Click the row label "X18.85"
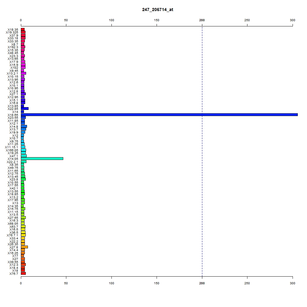This screenshot has height=307, width=307. coord(13,194)
